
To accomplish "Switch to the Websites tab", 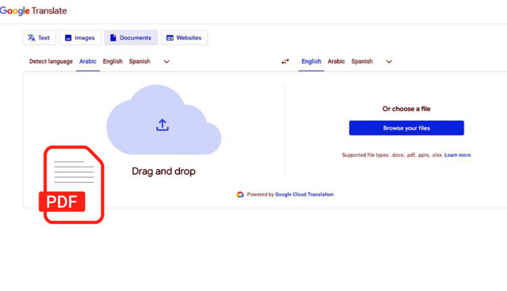I will pyautogui.click(x=184, y=38).
